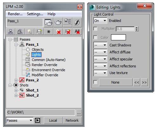Click the create new pass icon
The image size is (157, 129).
tap(10, 32)
